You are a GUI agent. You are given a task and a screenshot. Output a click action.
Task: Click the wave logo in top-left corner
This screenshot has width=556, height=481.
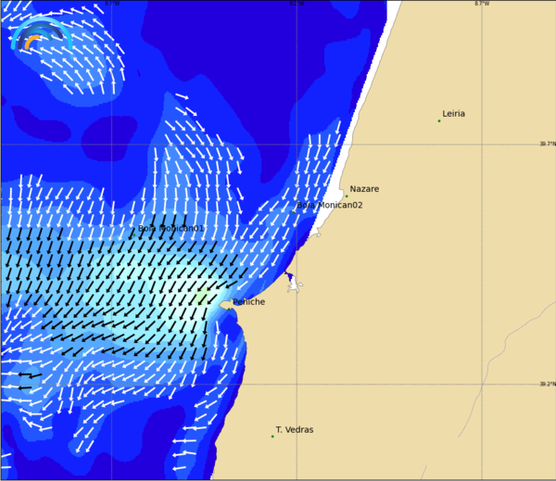(41, 34)
